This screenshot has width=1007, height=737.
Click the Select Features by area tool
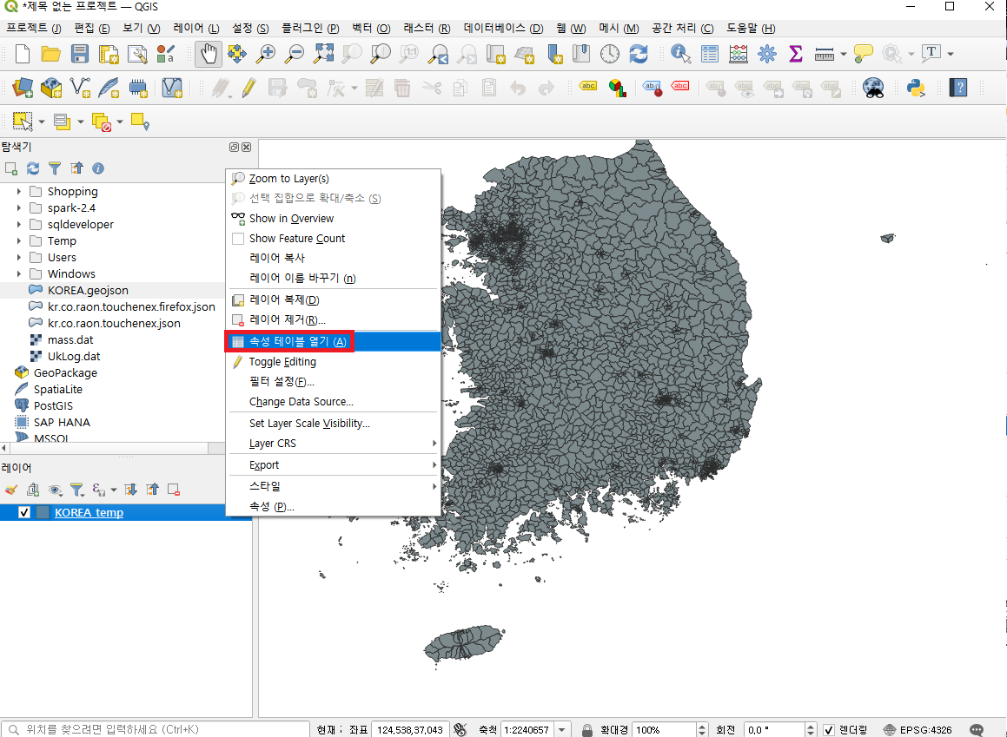(x=23, y=122)
